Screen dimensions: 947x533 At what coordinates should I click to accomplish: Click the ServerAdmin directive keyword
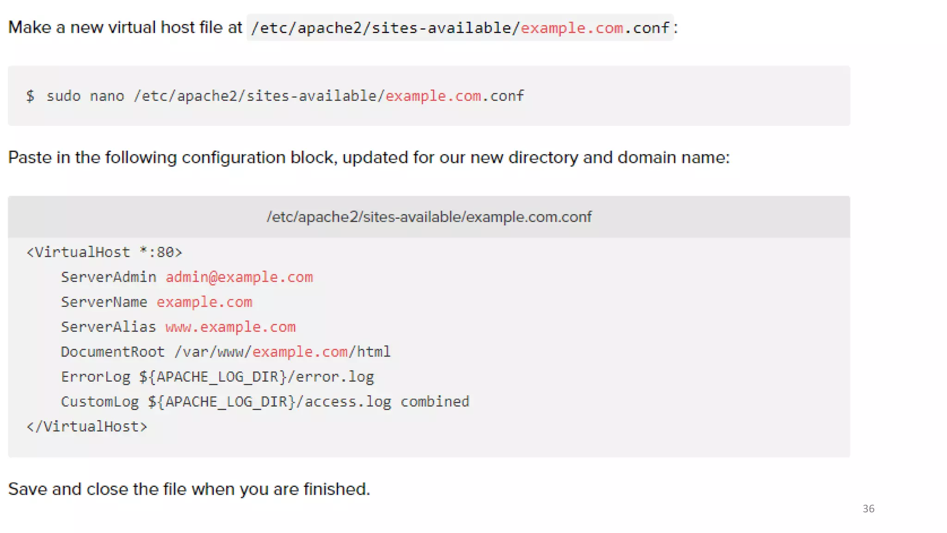click(x=109, y=277)
